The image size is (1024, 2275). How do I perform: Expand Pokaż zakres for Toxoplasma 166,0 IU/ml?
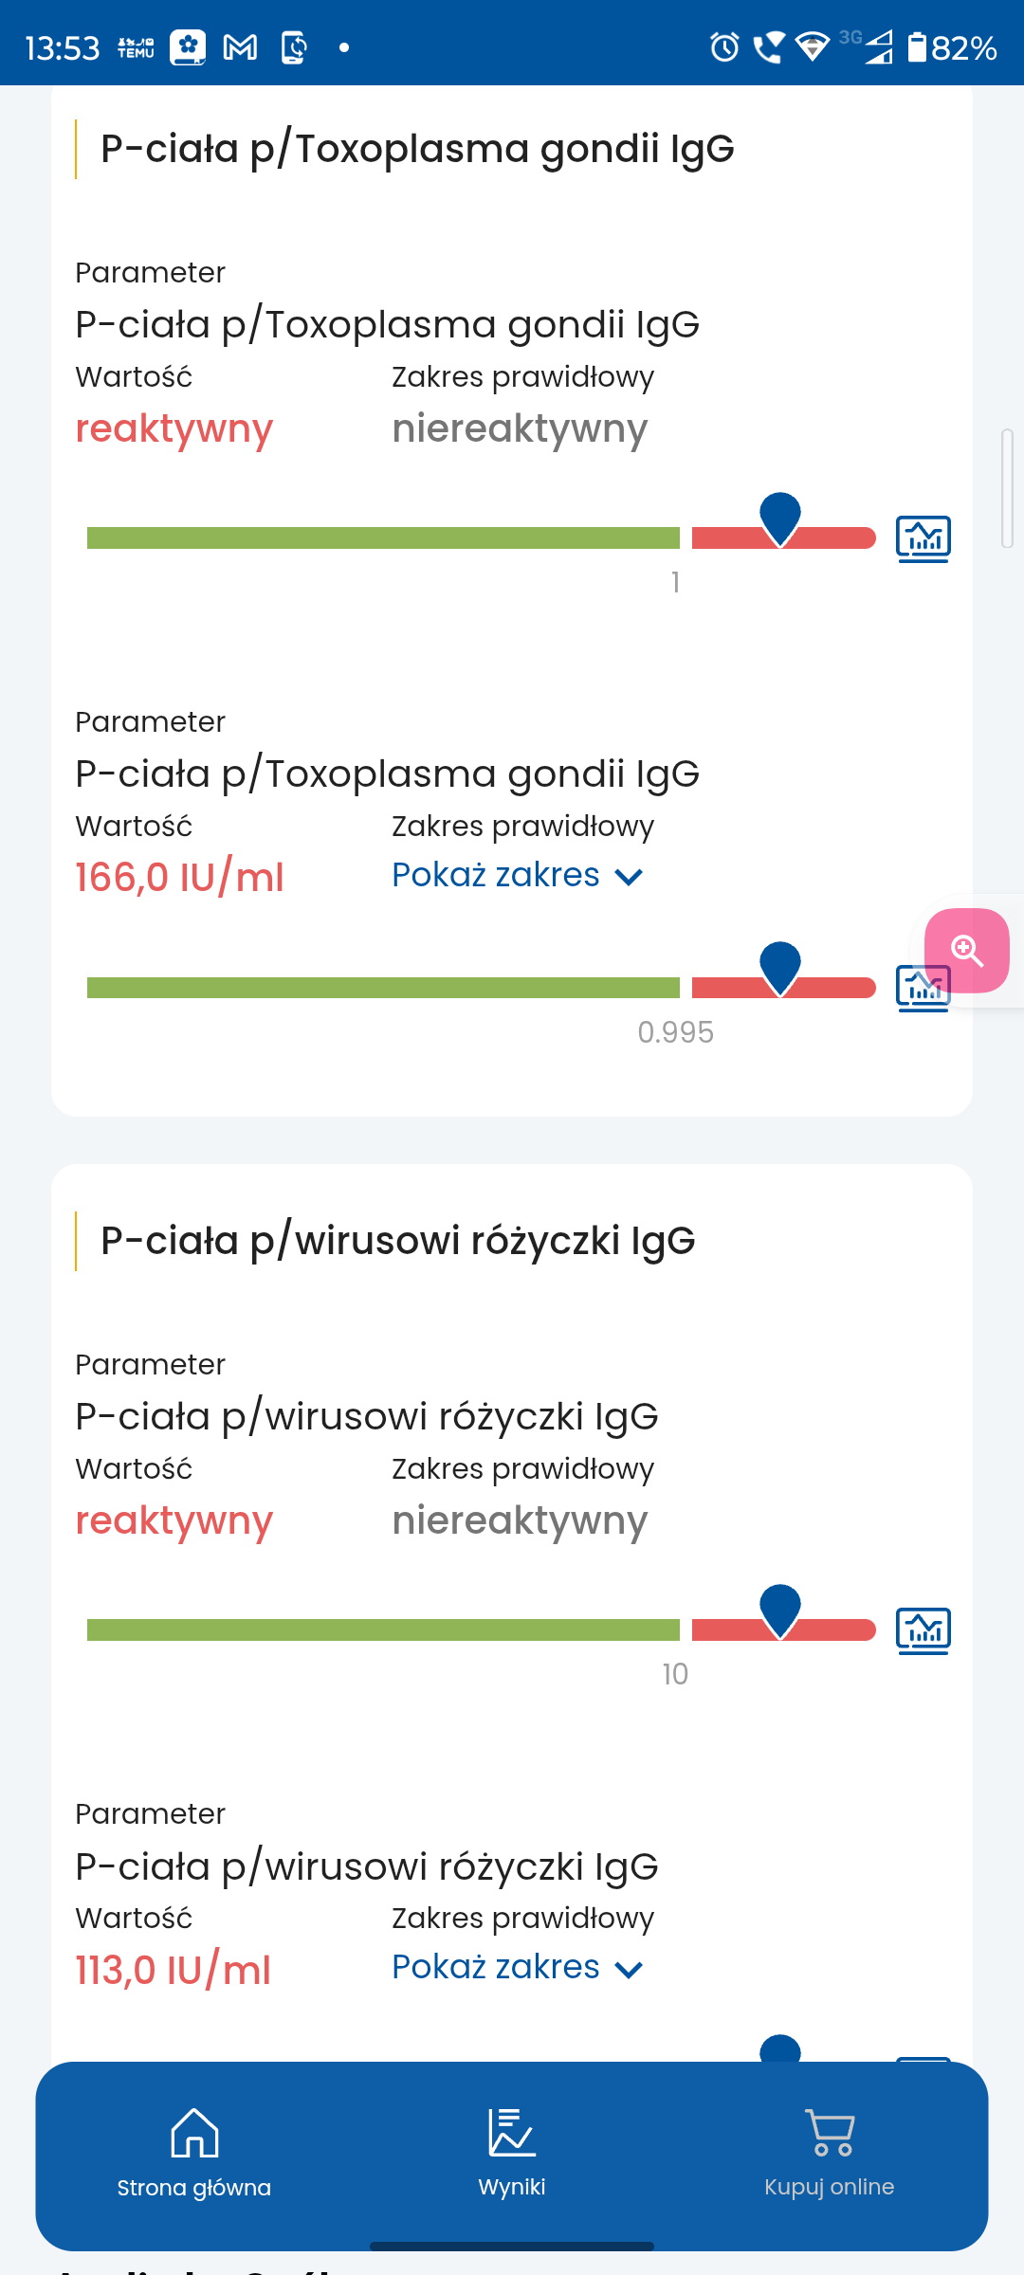[x=518, y=876]
